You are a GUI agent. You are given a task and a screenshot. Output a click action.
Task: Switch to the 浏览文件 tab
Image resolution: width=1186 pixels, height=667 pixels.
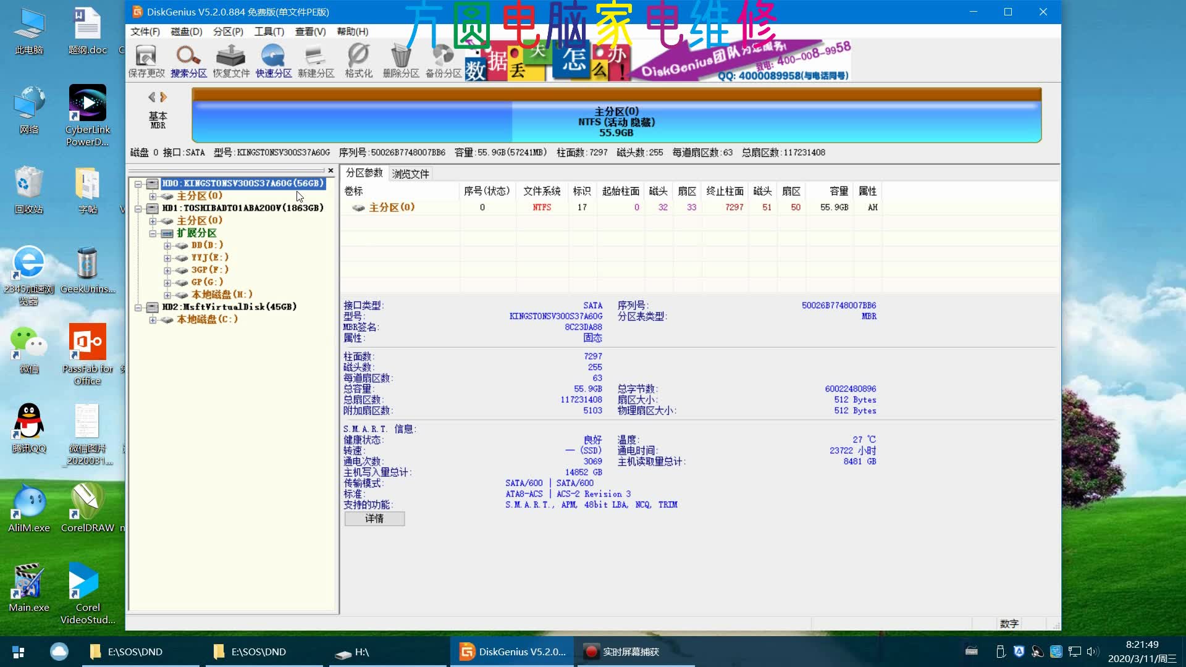coord(410,174)
